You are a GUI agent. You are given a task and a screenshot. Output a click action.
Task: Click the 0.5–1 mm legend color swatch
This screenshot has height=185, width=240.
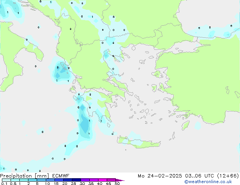click(x=15, y=180)
